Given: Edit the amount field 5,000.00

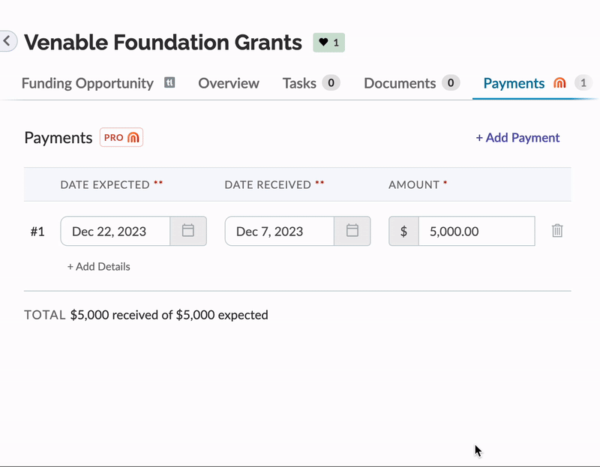Looking at the screenshot, I should (x=477, y=231).
